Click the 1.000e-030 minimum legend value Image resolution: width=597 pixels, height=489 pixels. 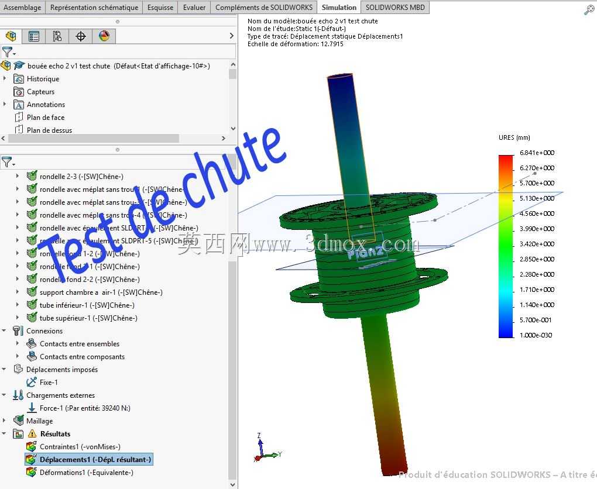tap(536, 335)
